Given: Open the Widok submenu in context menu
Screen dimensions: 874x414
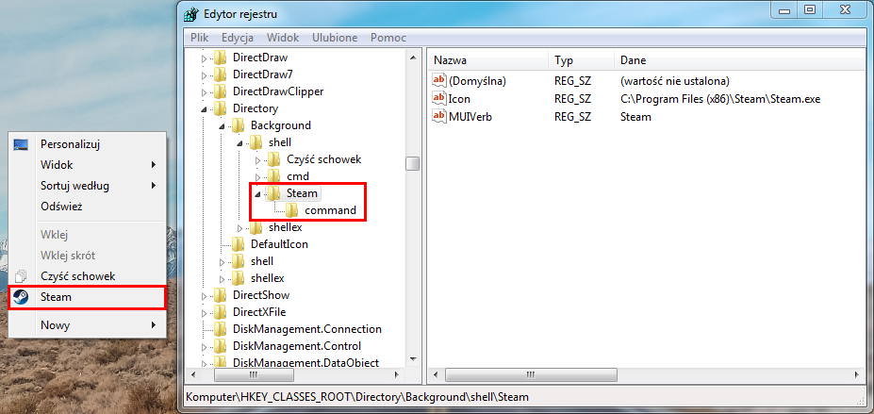Looking at the screenshot, I should (88, 165).
